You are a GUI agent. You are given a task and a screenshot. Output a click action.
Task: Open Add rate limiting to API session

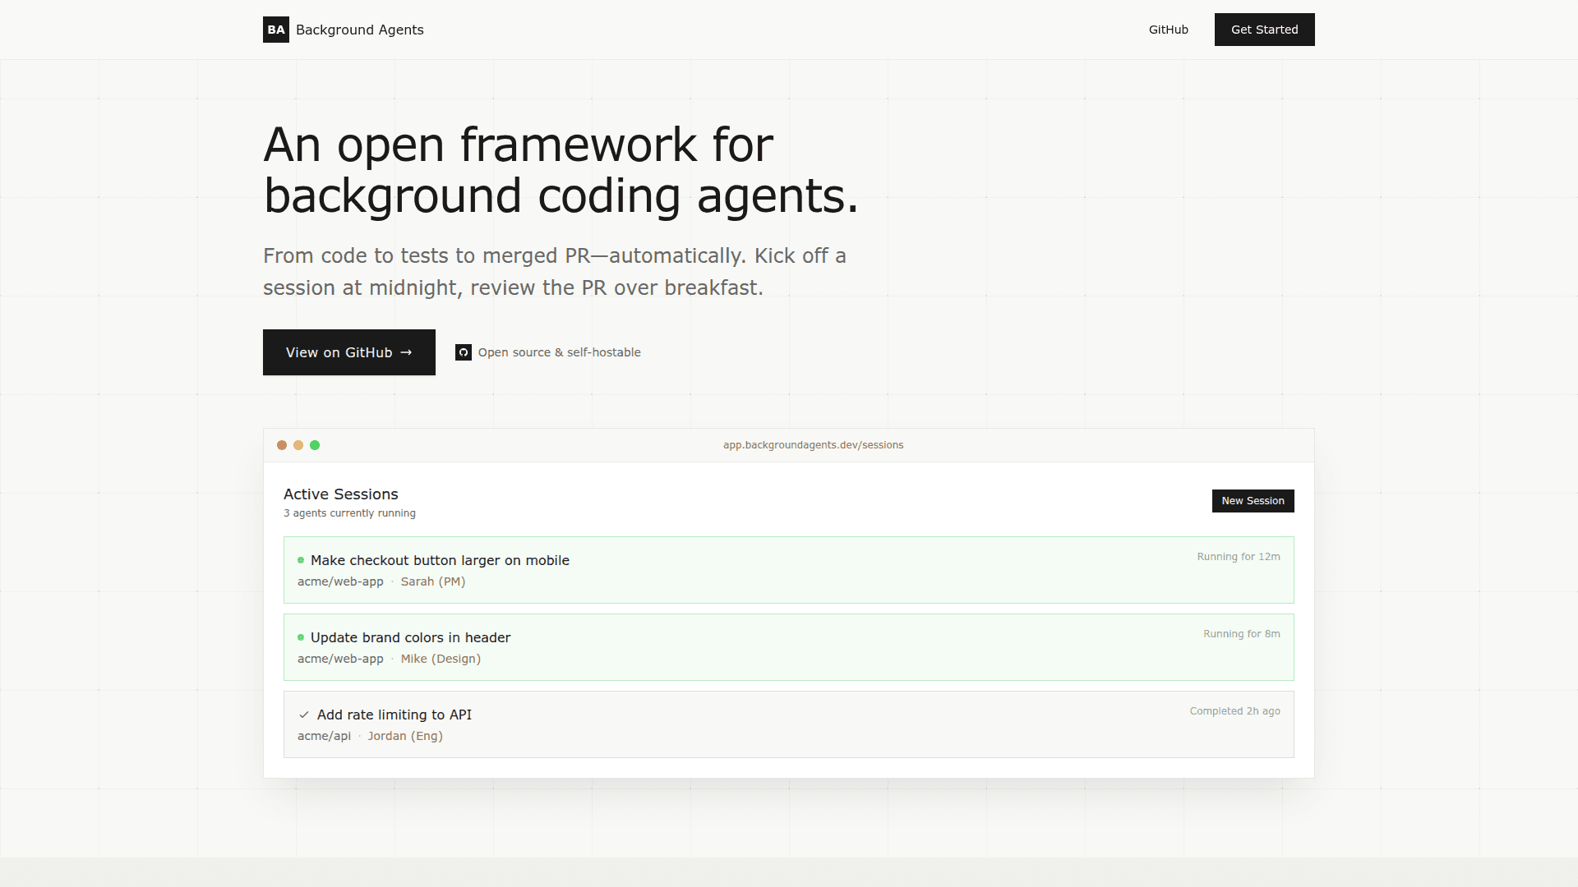click(x=394, y=715)
